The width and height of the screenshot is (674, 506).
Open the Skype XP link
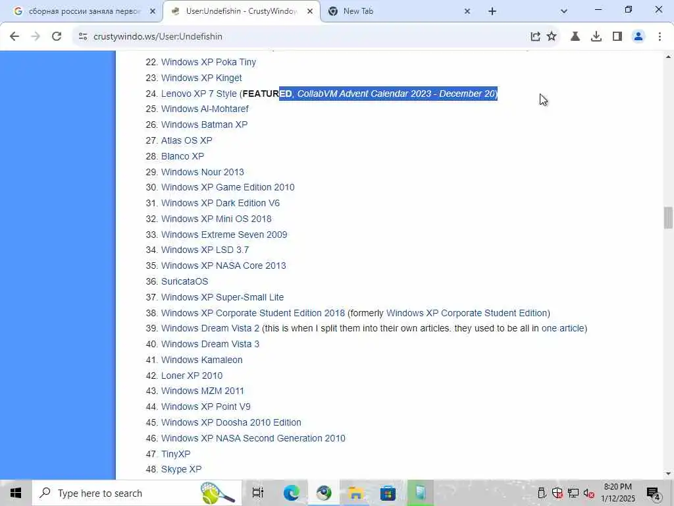coord(181,469)
